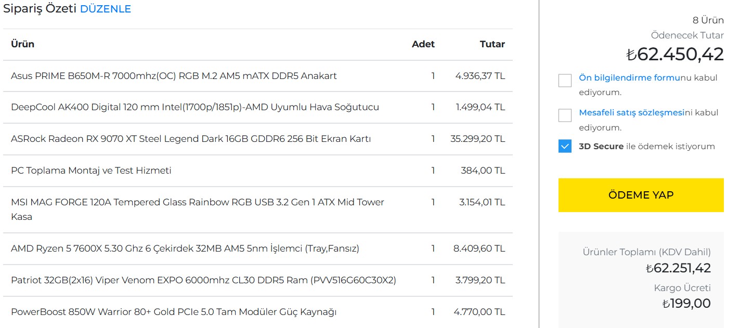This screenshot has width=753, height=328.
Task: Click the Tutar column header
Action: 492,44
